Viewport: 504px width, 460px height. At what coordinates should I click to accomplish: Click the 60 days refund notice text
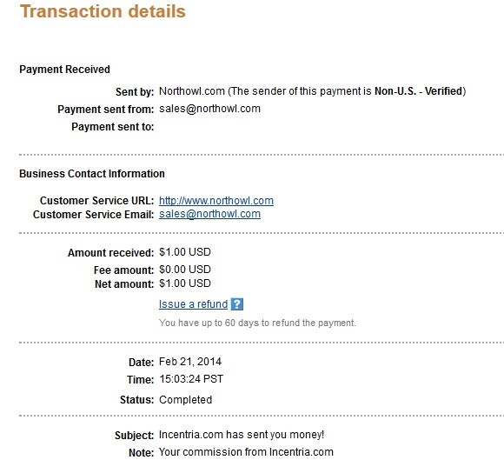(x=257, y=323)
